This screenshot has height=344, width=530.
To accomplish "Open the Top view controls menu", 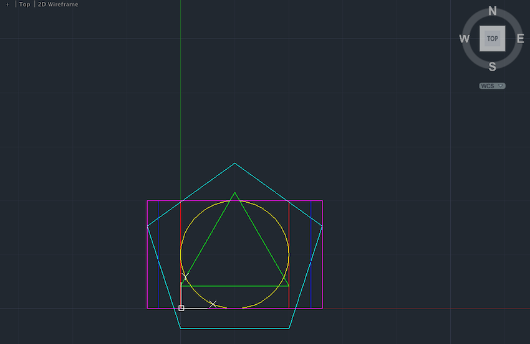I will point(24,4).
